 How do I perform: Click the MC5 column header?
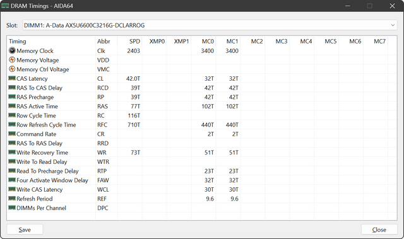point(326,41)
